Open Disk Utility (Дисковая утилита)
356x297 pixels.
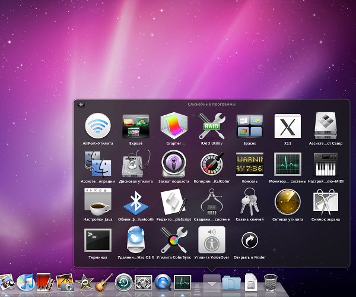pos(136,163)
